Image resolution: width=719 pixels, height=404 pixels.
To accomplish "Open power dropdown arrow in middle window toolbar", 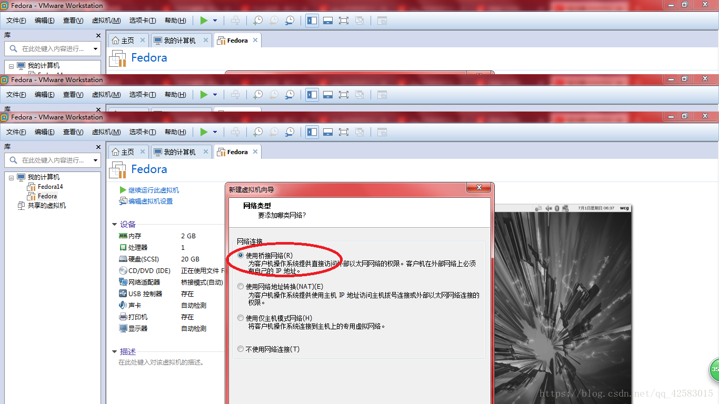I will [215, 95].
